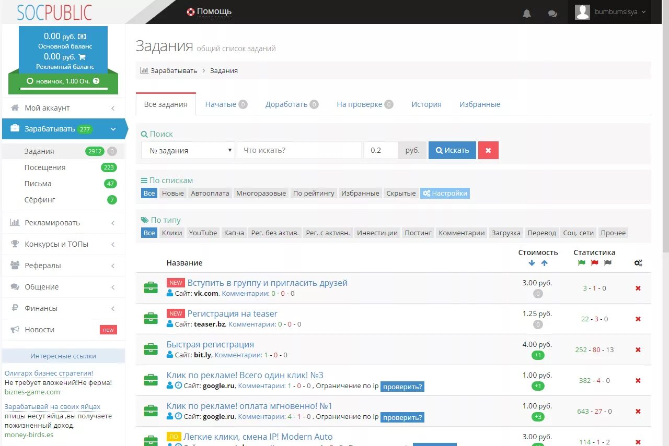Click the red flag statistics icon
Viewport: 669px width, 446px height.
[x=594, y=263]
